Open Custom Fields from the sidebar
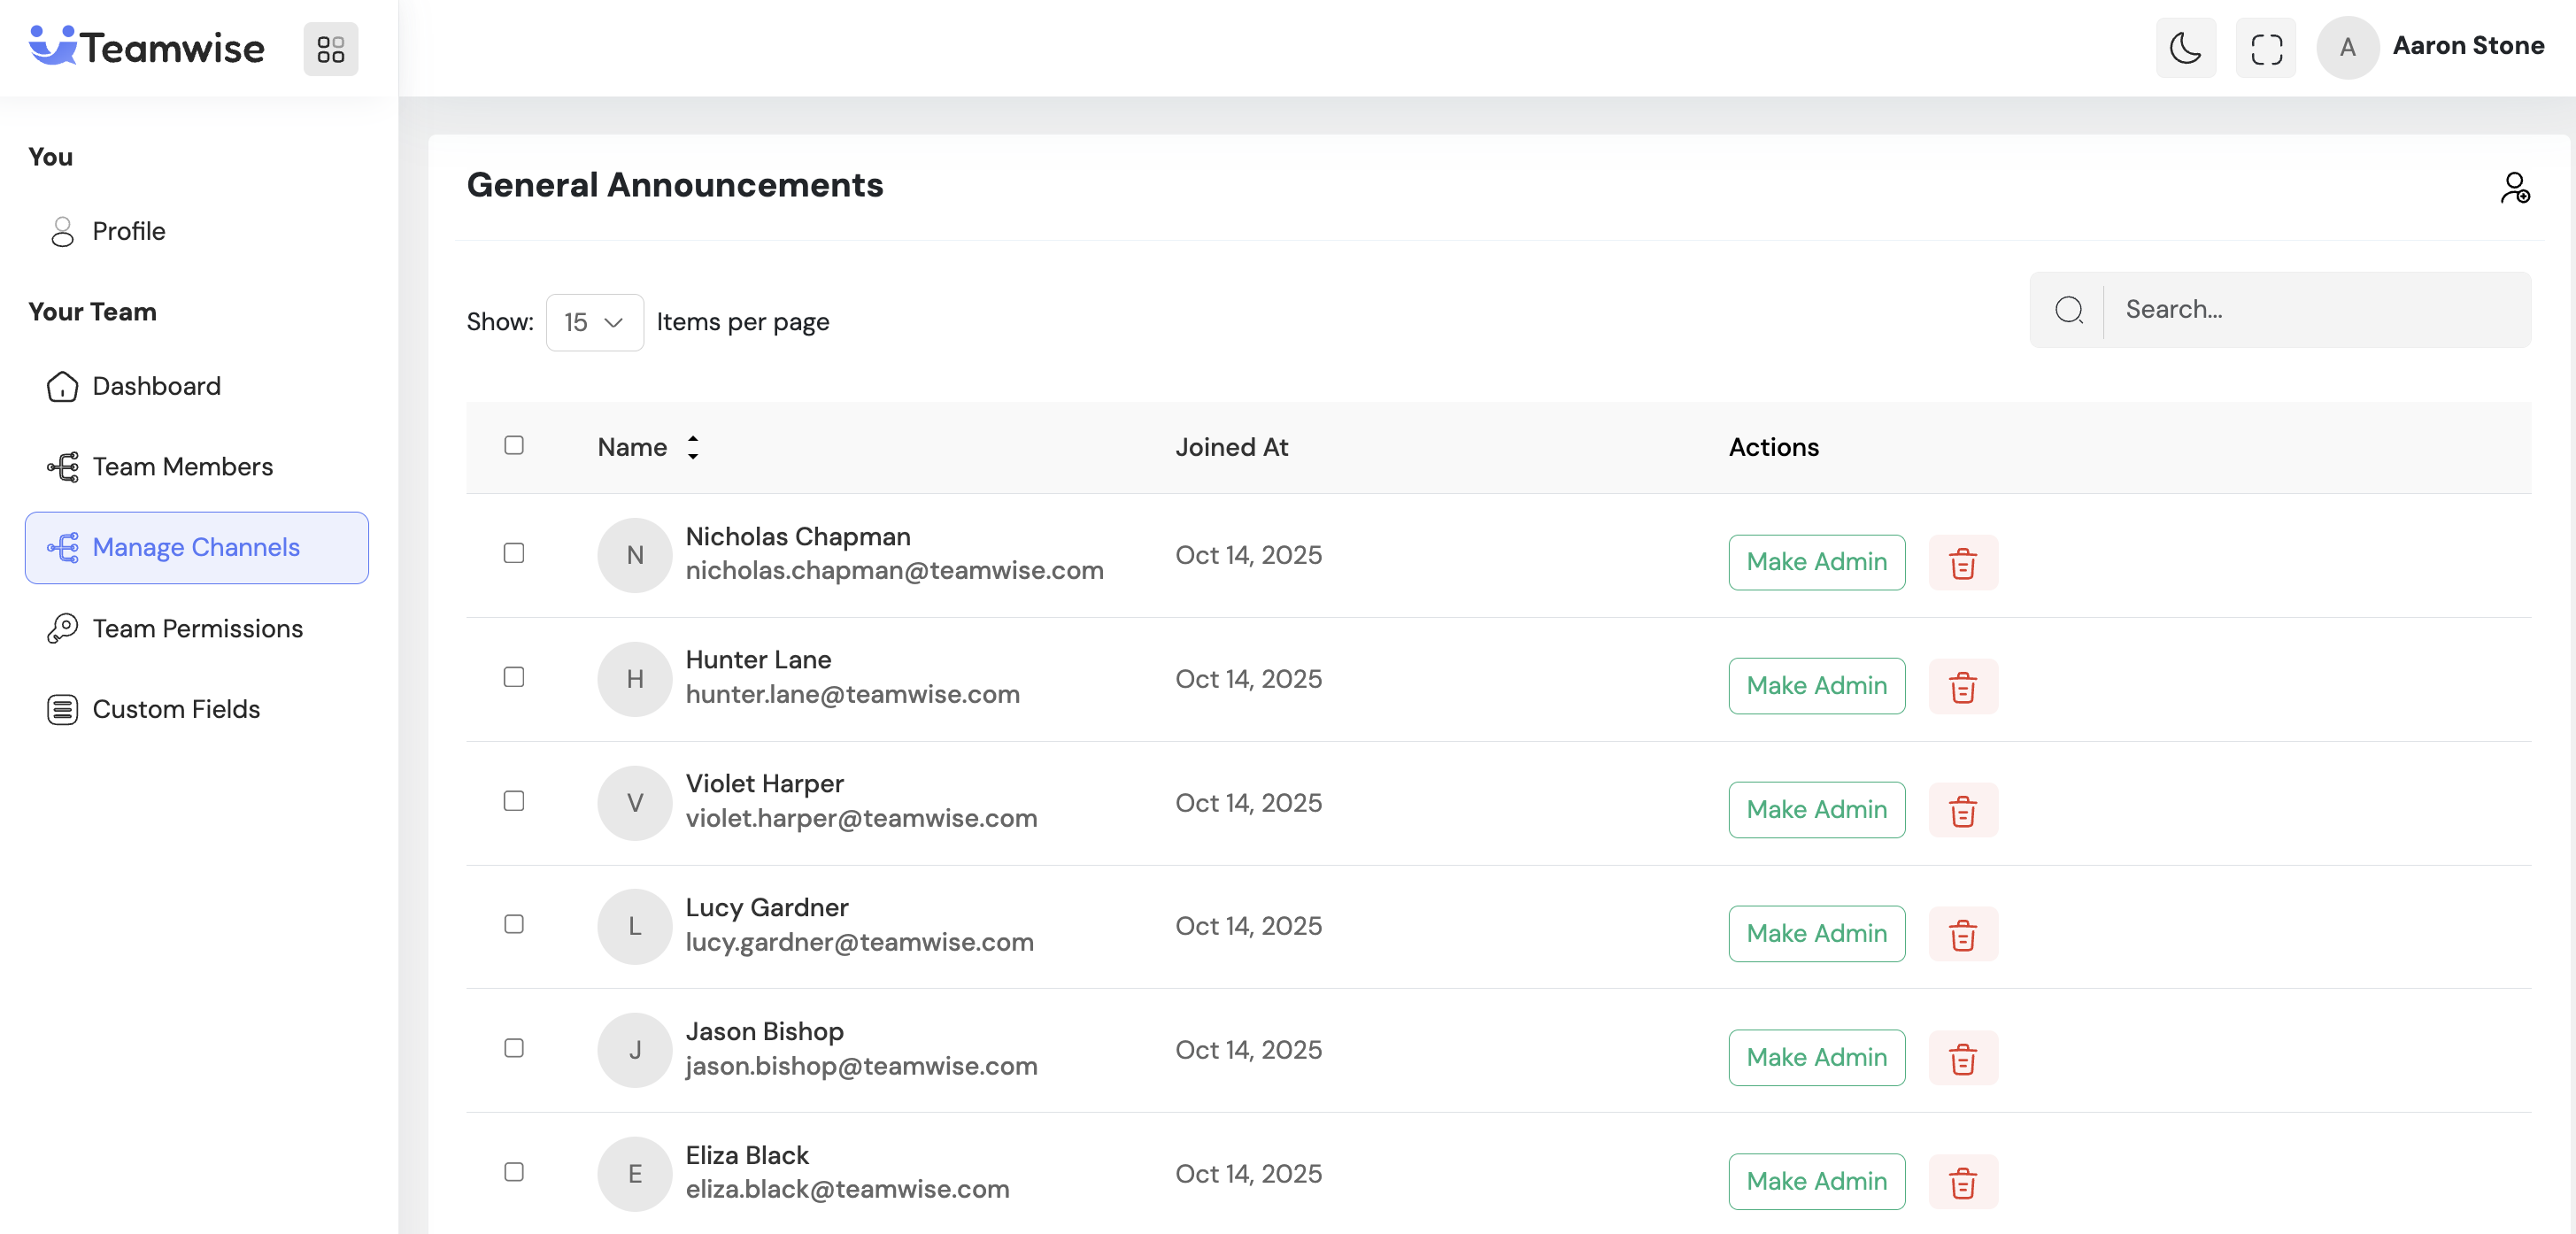 tap(176, 709)
